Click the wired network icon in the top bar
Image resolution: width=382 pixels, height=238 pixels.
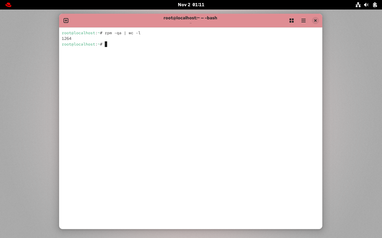[358, 5]
